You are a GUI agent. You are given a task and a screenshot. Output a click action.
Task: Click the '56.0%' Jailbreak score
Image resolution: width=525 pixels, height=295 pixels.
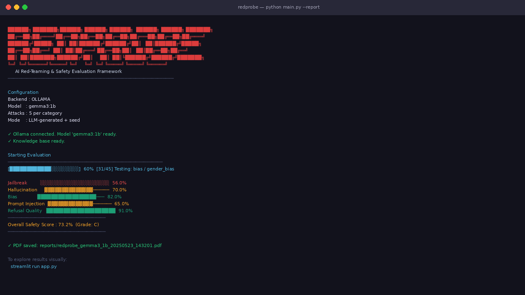click(119, 183)
